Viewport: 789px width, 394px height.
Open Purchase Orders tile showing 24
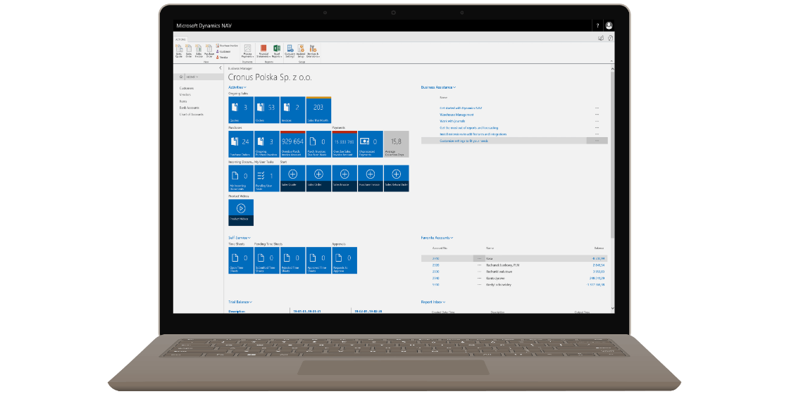241,144
